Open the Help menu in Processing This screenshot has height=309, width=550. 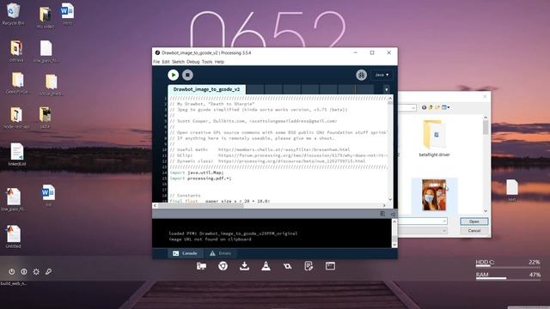point(219,62)
